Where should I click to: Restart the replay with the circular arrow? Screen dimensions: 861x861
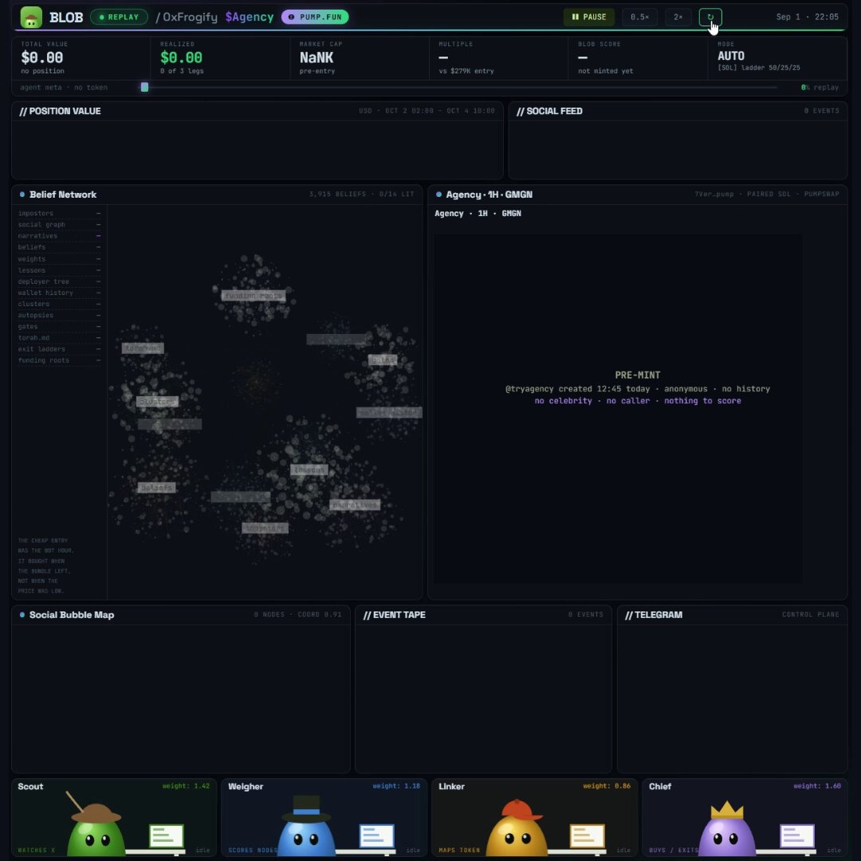pos(710,17)
